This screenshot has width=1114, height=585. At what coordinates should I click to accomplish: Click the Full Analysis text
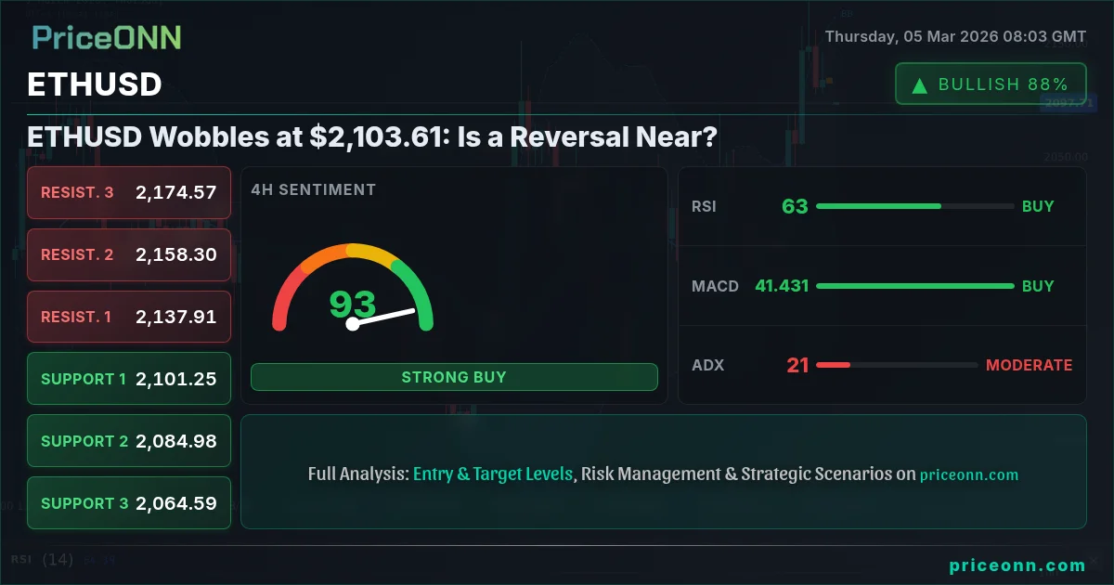(x=358, y=474)
